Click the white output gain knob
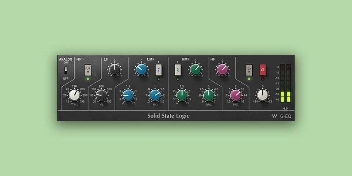 262,95
